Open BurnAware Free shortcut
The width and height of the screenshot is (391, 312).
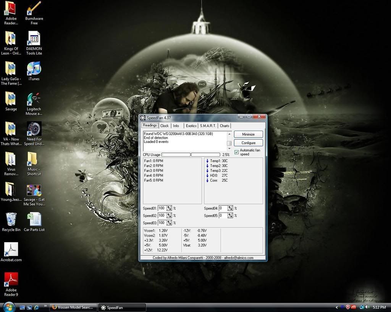[34, 13]
